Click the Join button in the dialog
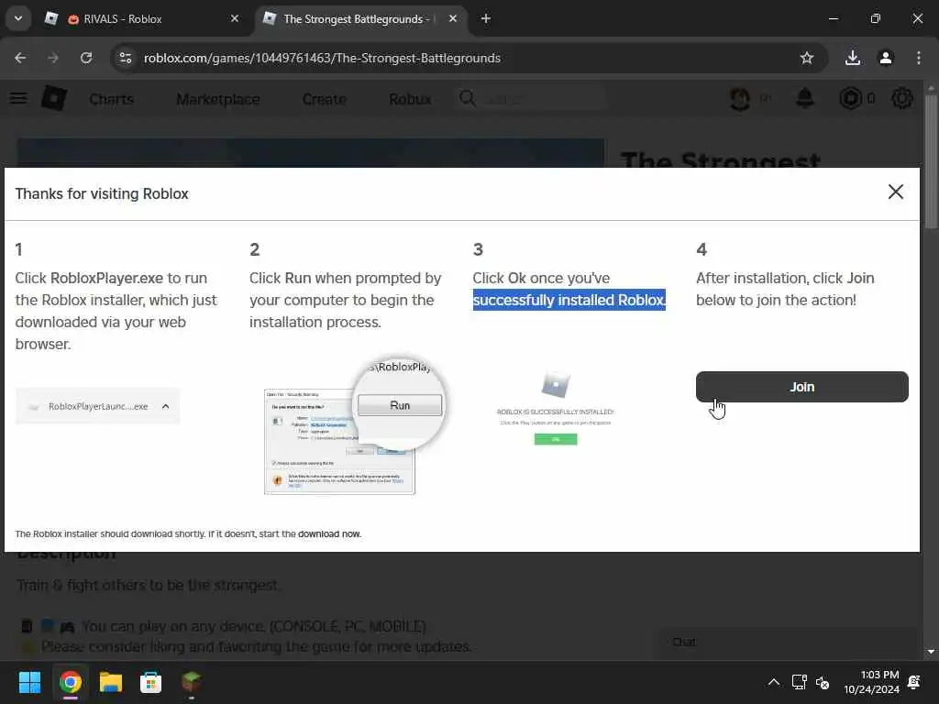 (x=801, y=387)
